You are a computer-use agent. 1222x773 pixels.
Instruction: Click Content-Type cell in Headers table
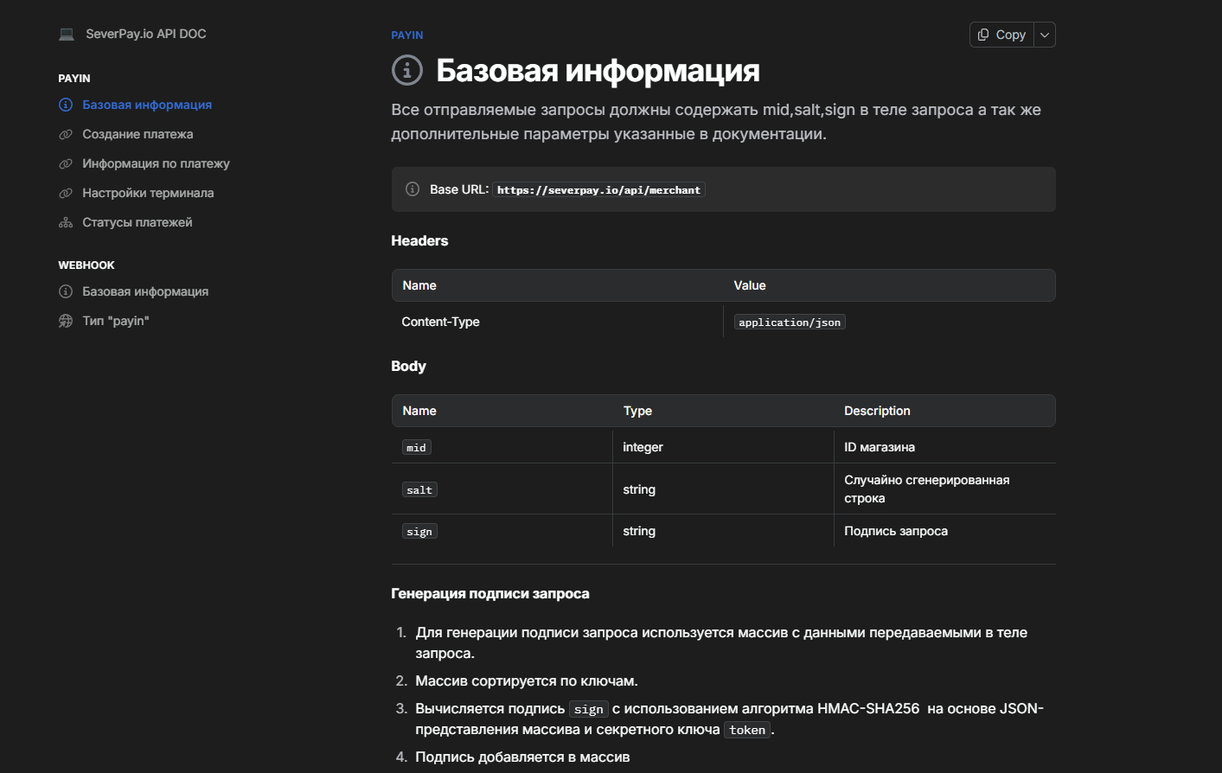[440, 322]
